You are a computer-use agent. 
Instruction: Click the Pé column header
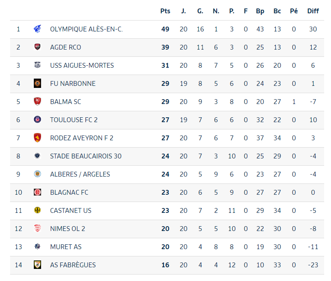pyautogui.click(x=294, y=11)
